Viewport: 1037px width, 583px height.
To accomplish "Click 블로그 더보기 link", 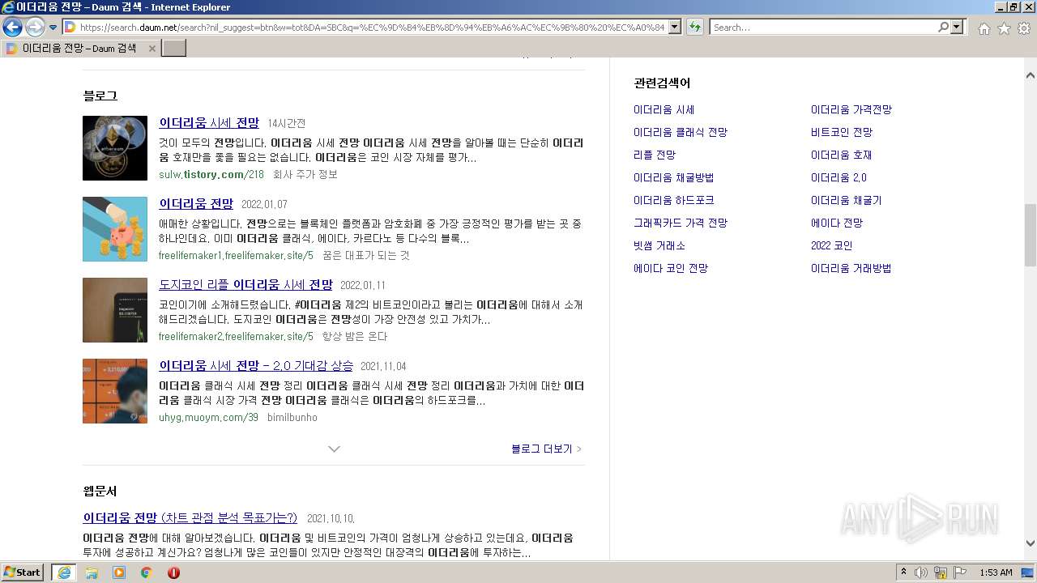I will coord(546,449).
